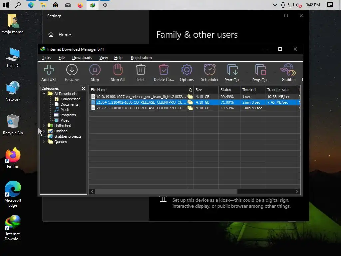The width and height of the screenshot is (341, 256).
Task: Click the scroll left arrow of the download list
Action: pos(92,192)
